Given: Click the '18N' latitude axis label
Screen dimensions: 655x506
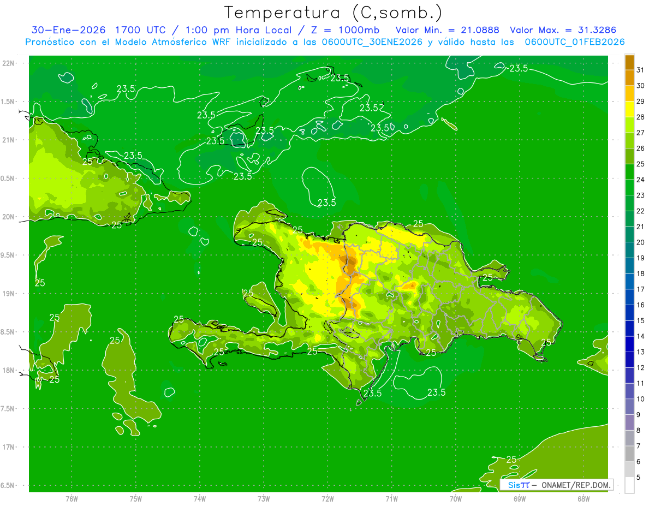Looking at the screenshot, I should point(8,371).
